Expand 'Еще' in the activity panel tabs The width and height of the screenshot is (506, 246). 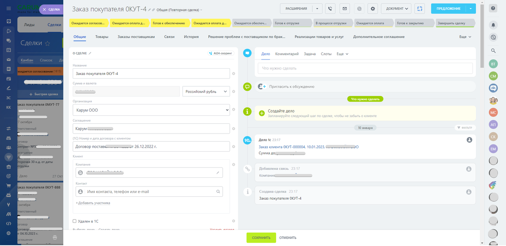click(x=342, y=54)
